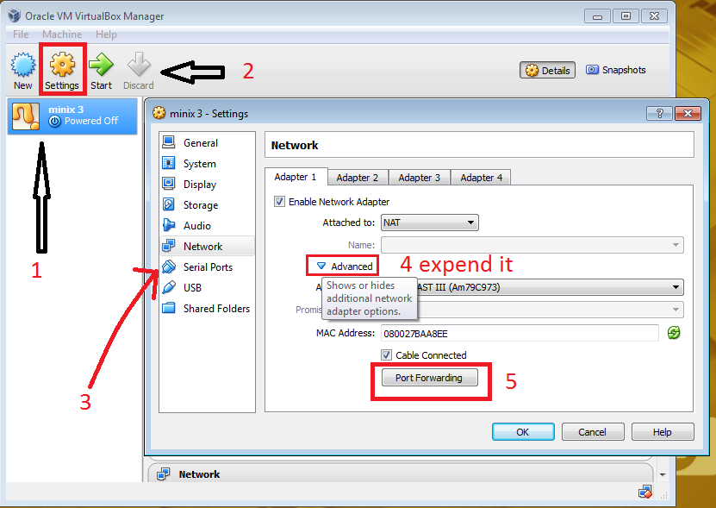Switch to the Adapter 3 tab
Viewport: 716px width, 508px height.
420,178
